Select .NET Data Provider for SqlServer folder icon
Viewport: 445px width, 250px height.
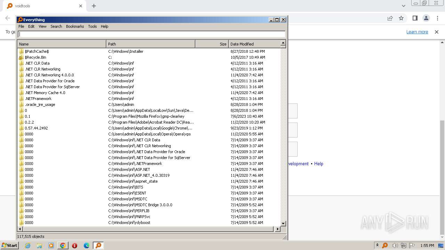[21, 87]
